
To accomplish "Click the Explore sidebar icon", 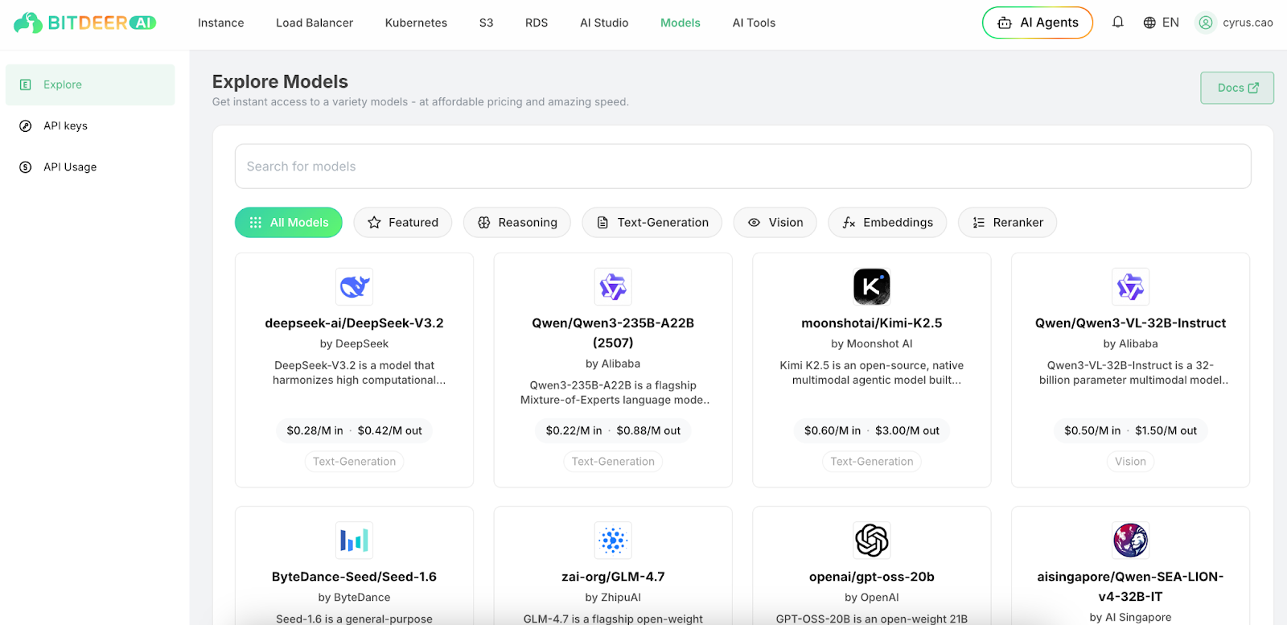I will [26, 84].
